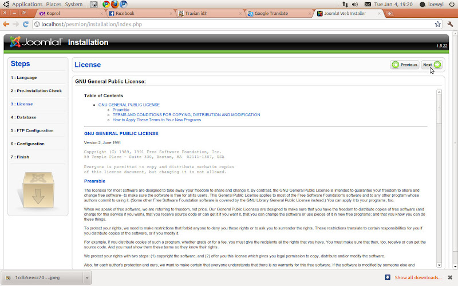Select step 4 : Database
The image size is (458, 286).
[23, 117]
